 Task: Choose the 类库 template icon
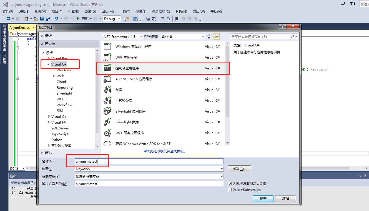[x=107, y=90]
